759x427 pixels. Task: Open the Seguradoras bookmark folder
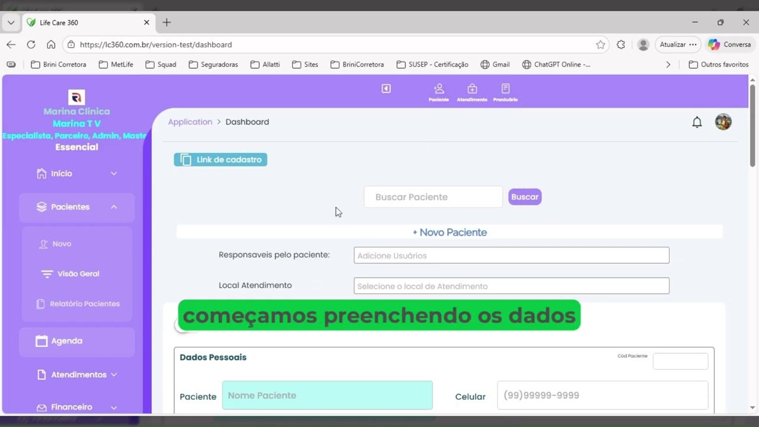[x=213, y=65]
